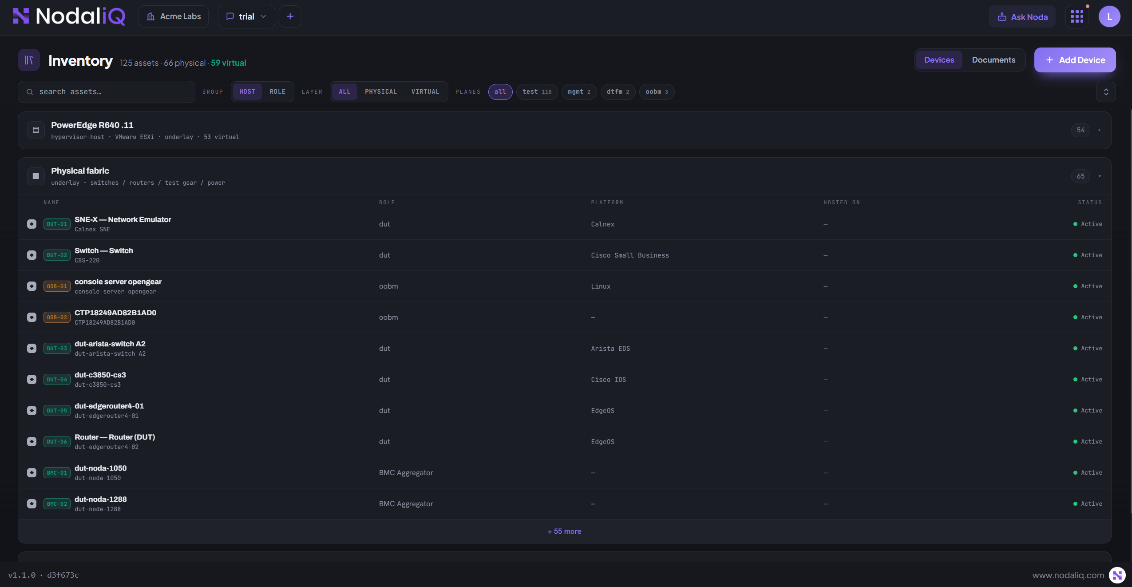Click the PowerEdge R640 server icon

pyautogui.click(x=36, y=130)
